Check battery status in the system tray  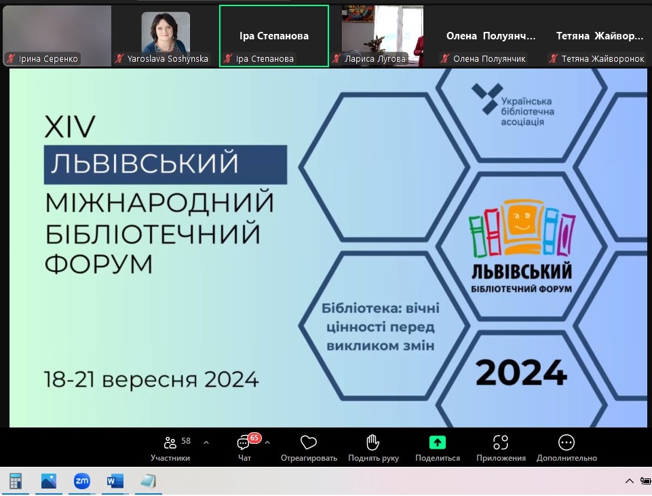pyautogui.click(x=645, y=480)
